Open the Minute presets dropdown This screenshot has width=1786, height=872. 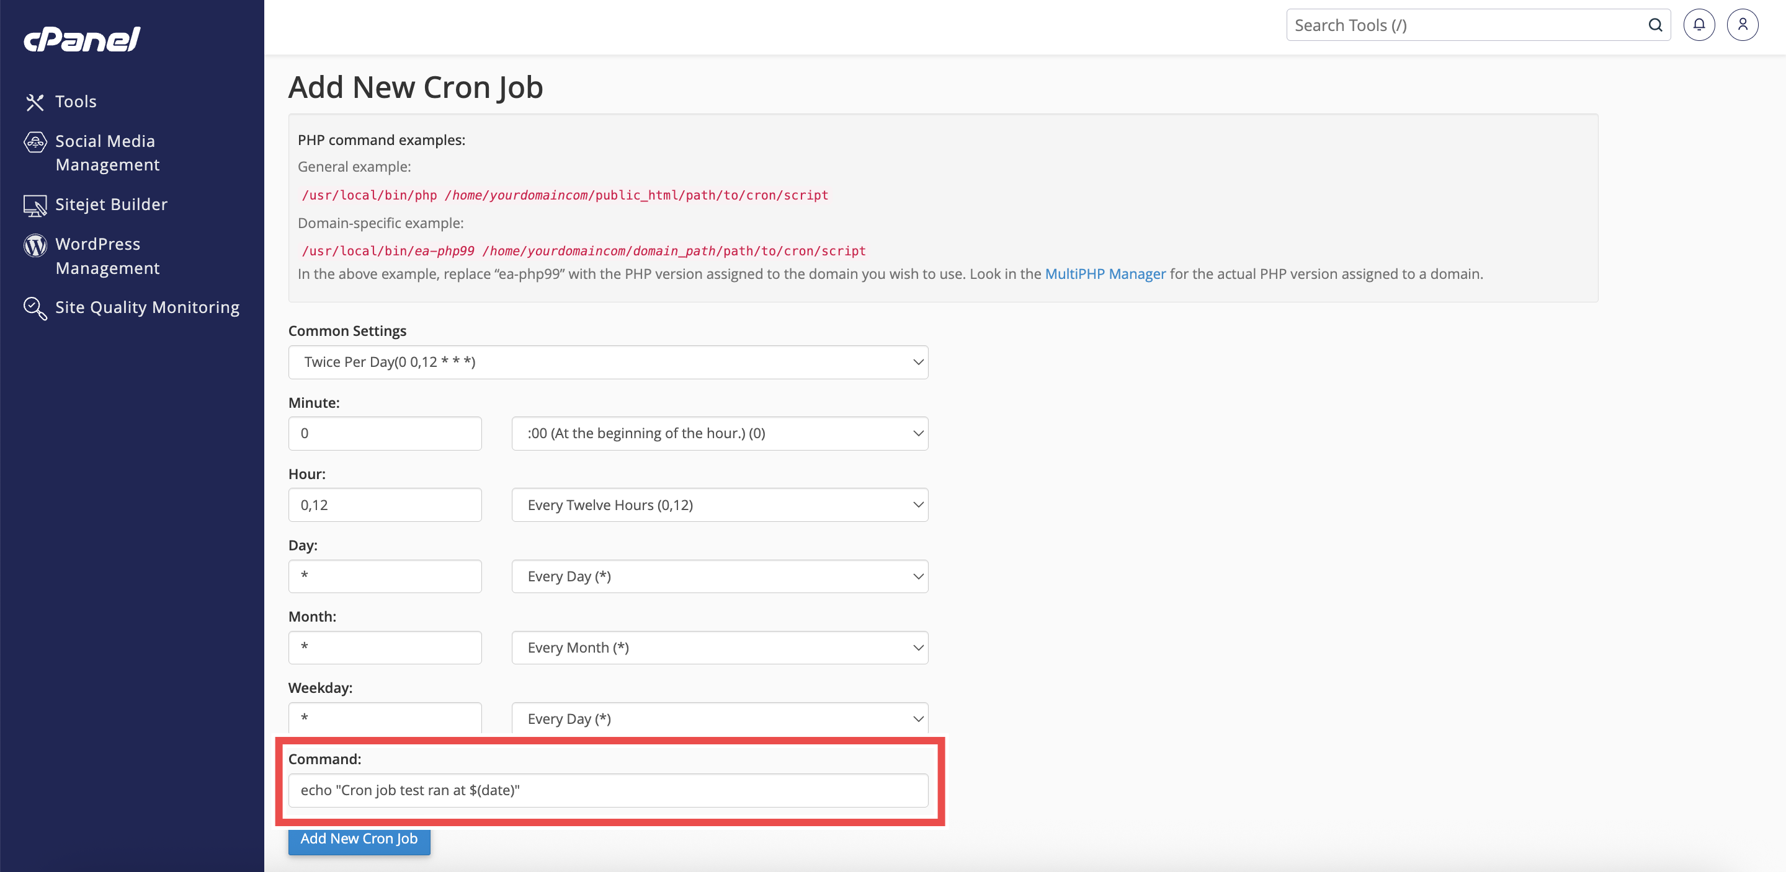[719, 434]
